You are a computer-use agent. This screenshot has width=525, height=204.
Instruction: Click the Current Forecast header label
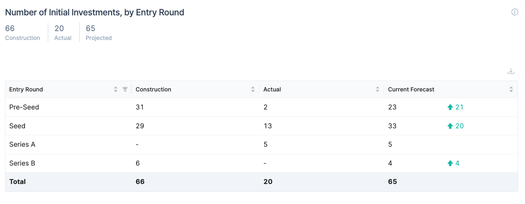tap(411, 90)
